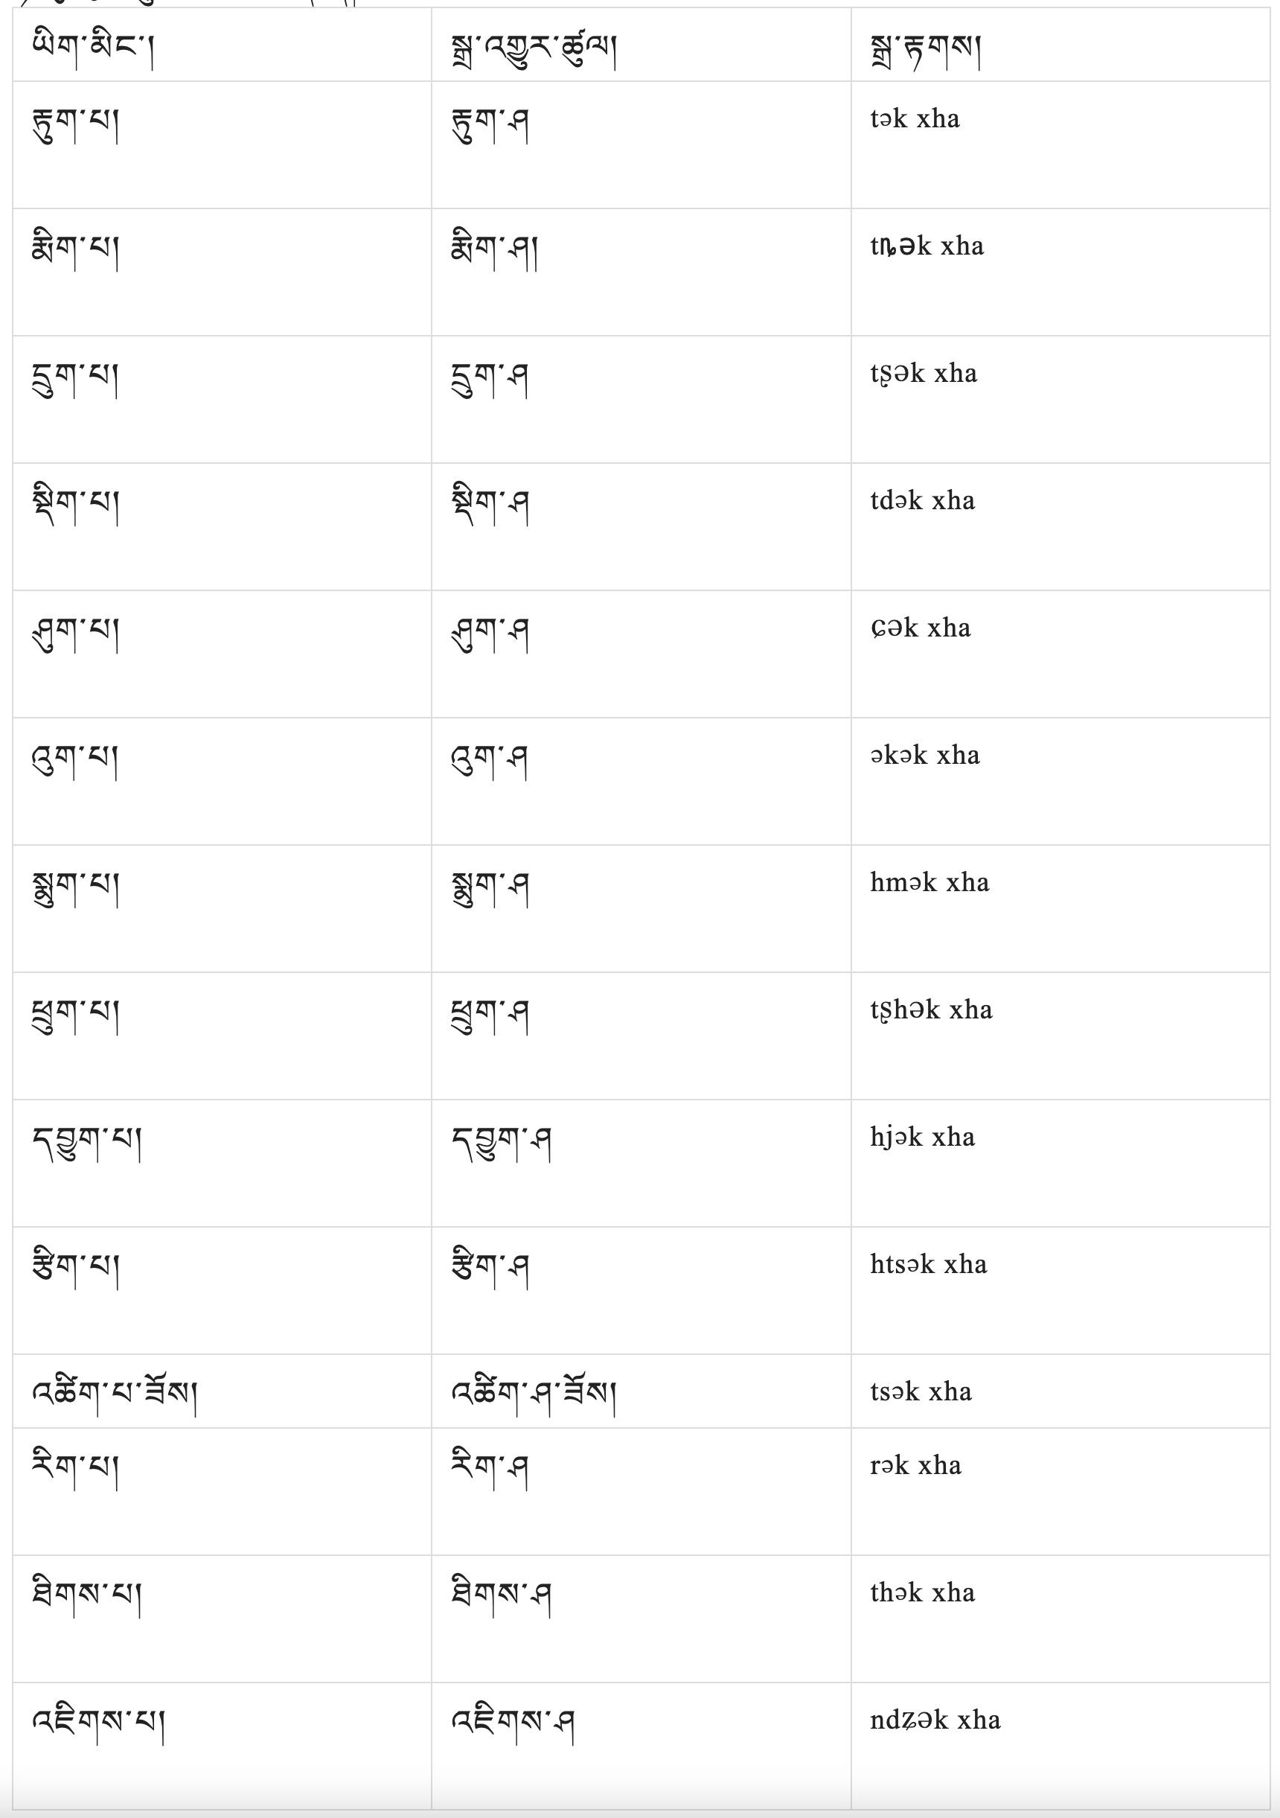Click the middle-column cell in the 'rək xha' row

641,1491
